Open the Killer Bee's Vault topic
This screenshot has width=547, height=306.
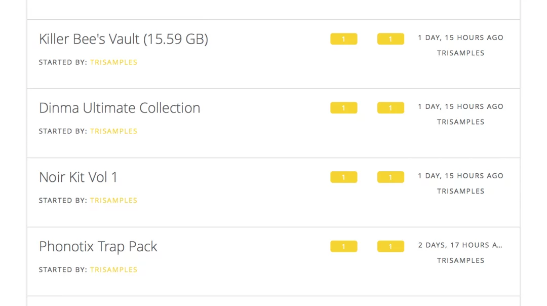pyautogui.click(x=124, y=39)
